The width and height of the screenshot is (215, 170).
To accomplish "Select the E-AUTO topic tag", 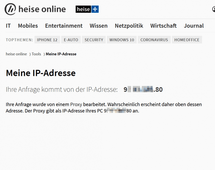I will click(x=71, y=40).
